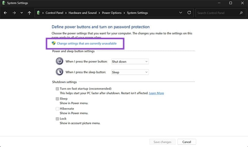Open recent locations chevron next to forward arrow

[x=22, y=13]
